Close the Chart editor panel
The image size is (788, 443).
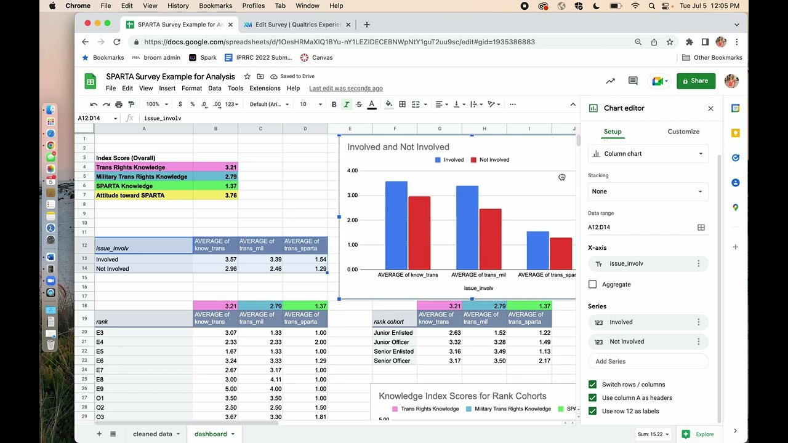click(710, 108)
